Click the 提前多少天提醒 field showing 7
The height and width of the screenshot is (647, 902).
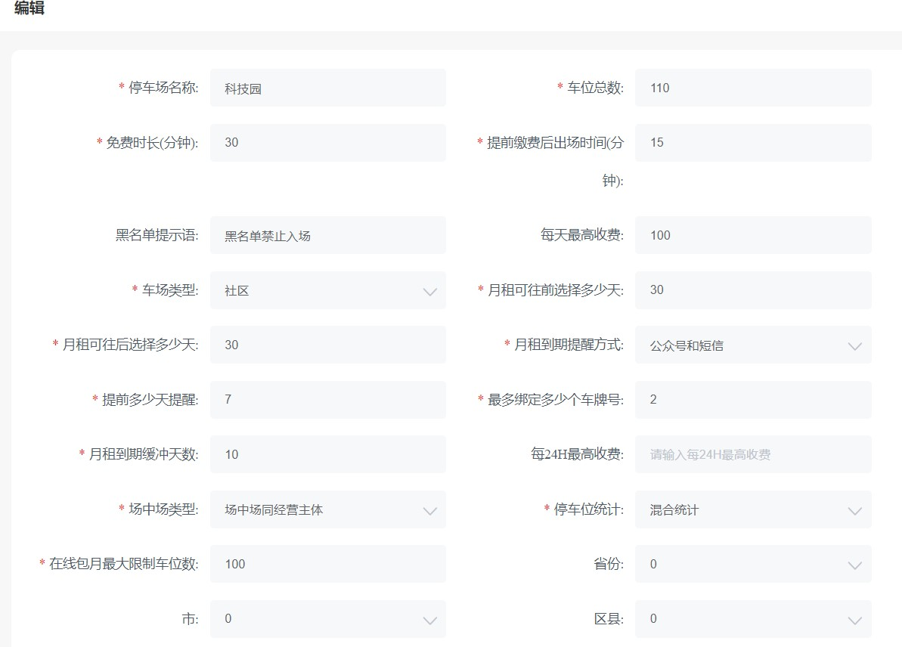tap(327, 400)
